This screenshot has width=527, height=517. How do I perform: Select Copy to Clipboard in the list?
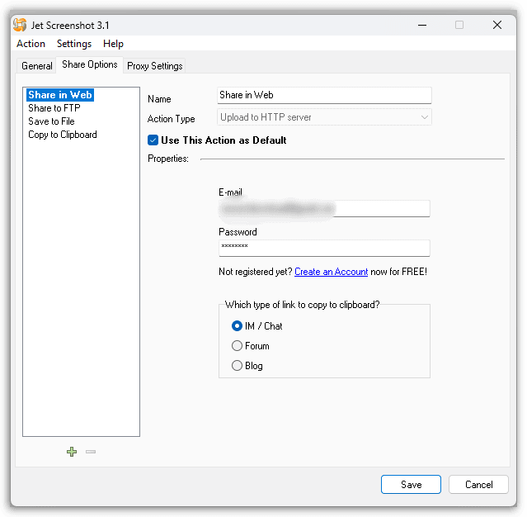pyautogui.click(x=63, y=135)
